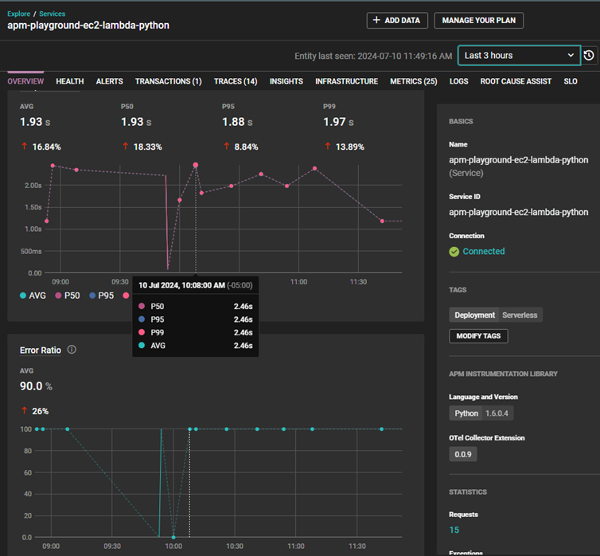Click the Service ID value text

coord(519,212)
